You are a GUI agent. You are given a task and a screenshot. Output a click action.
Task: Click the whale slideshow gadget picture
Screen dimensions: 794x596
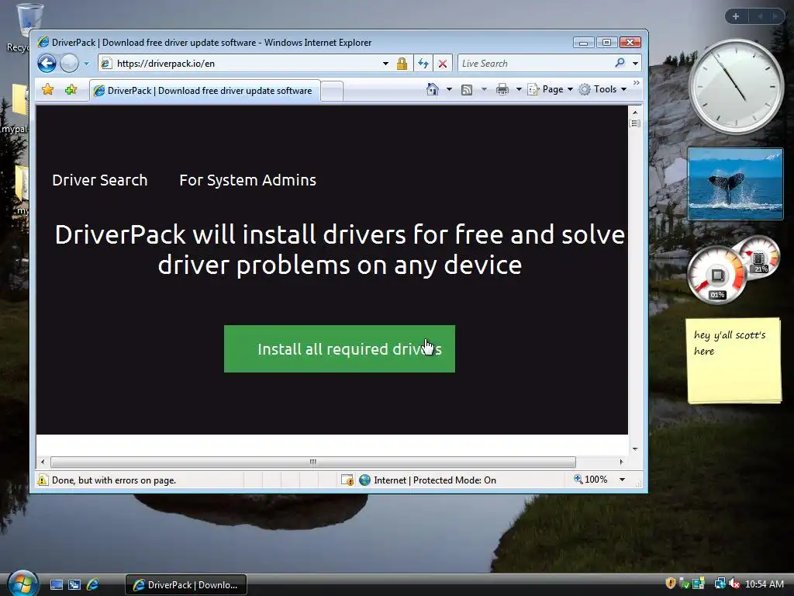coord(735,184)
